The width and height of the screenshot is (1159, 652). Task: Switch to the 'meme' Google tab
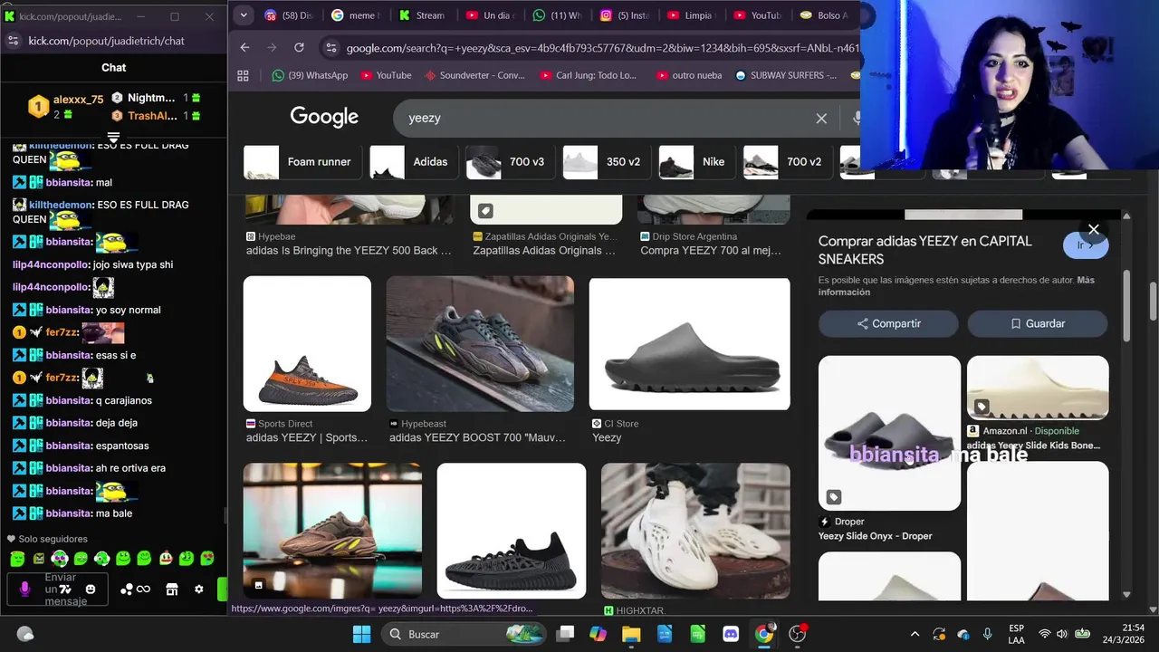tap(356, 15)
